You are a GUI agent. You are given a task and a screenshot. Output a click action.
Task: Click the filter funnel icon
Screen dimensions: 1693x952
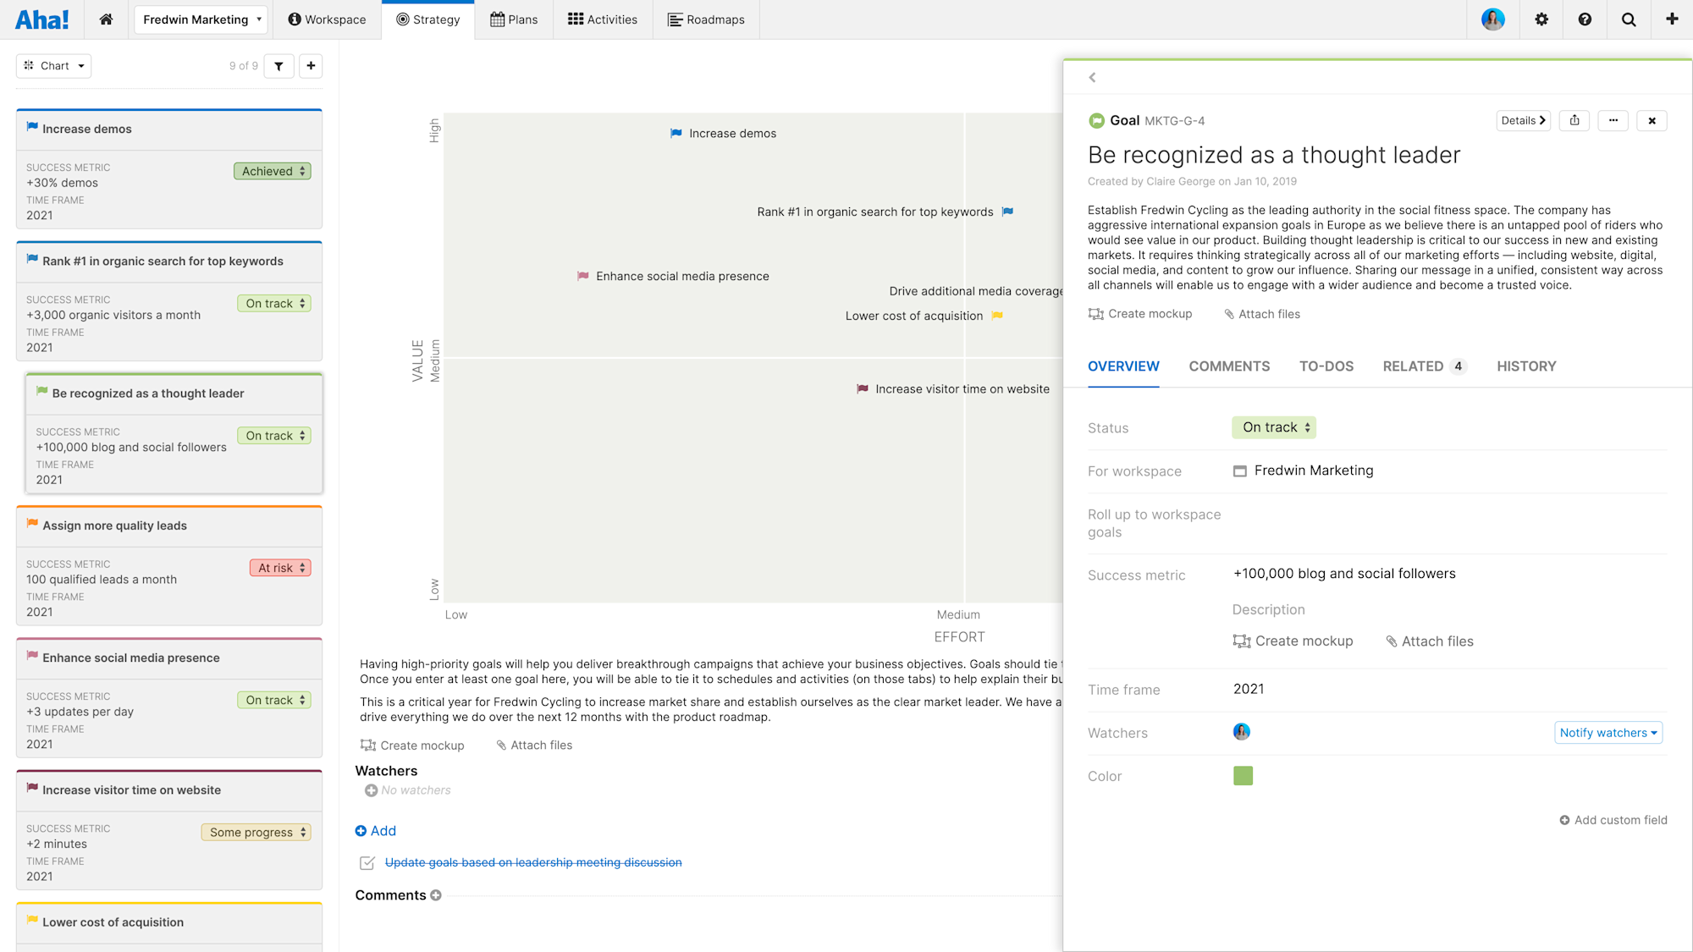click(278, 66)
